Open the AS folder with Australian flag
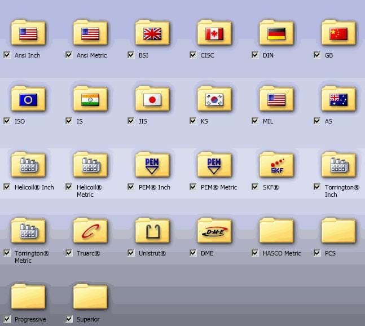Screen dimensions: 365x326 coord(338,100)
